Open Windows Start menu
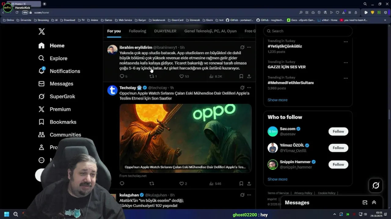Image resolution: width=391 pixels, height=219 pixels. (x=6, y=214)
